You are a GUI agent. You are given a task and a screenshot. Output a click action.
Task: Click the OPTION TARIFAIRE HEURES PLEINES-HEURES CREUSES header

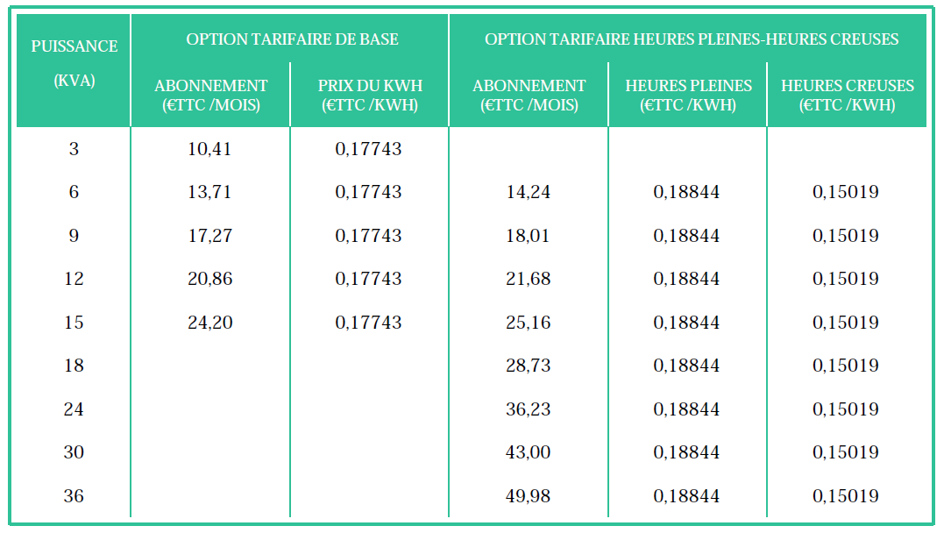point(691,39)
